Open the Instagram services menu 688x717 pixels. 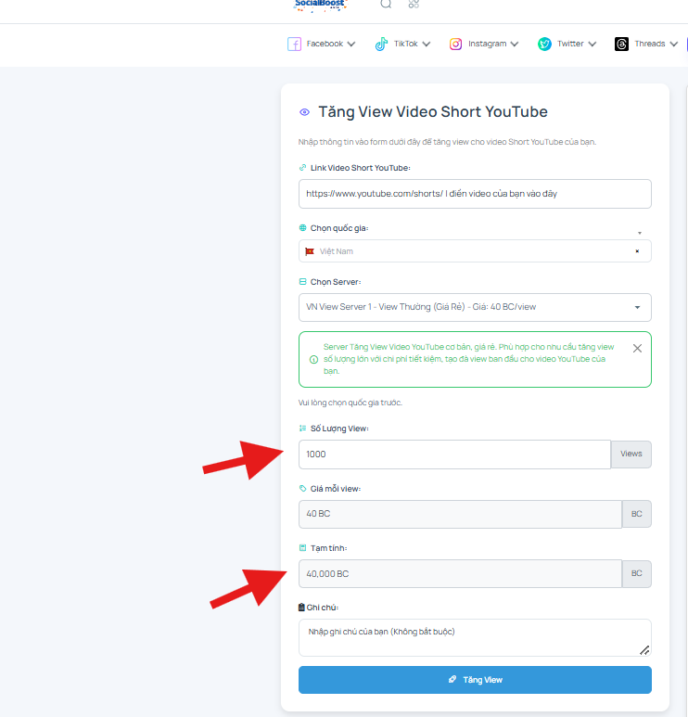pyautogui.click(x=484, y=44)
